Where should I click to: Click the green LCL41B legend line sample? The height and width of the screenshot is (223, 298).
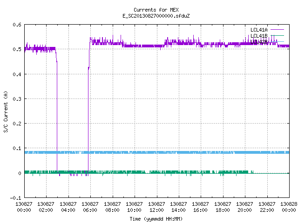277,35
